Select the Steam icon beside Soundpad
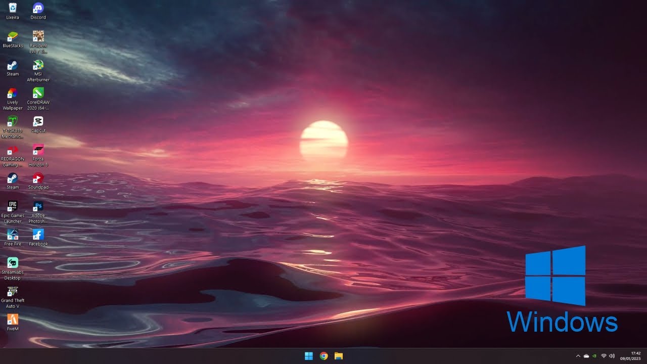This screenshot has height=364, width=647. 13,180
